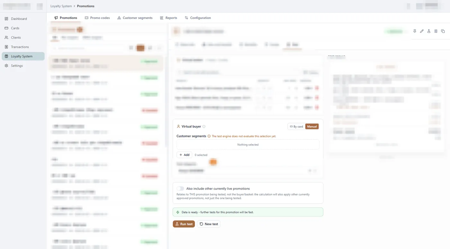The height and width of the screenshot is (249, 450).
Task: Click the Run test button
Action: coord(184,224)
